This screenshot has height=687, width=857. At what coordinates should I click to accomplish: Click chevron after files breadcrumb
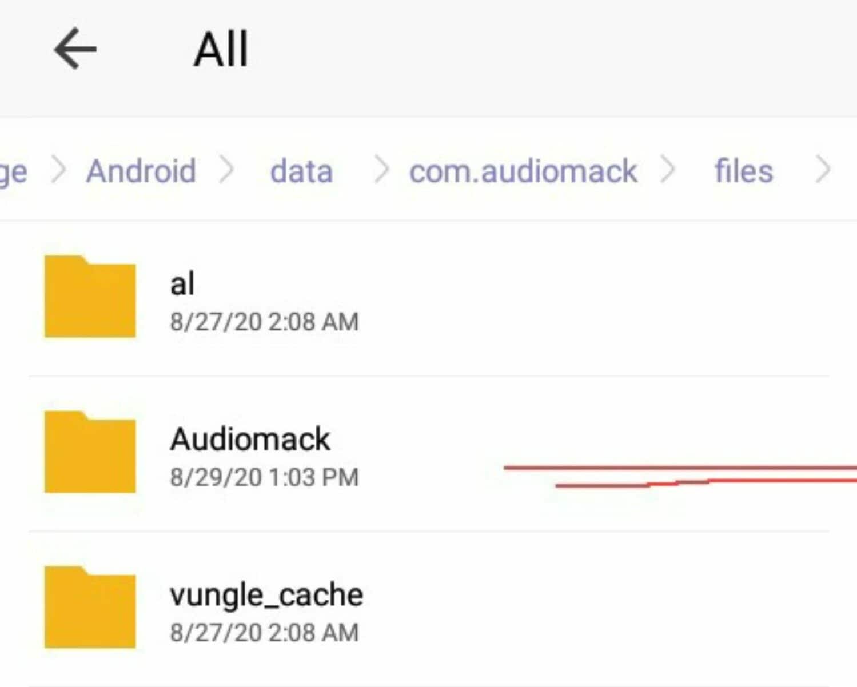coord(822,170)
